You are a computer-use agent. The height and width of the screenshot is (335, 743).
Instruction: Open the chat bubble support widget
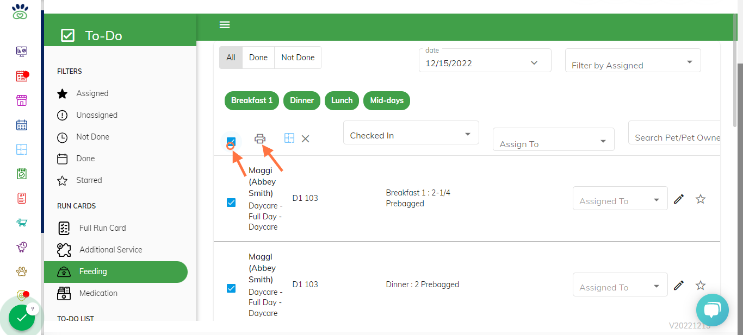point(712,310)
